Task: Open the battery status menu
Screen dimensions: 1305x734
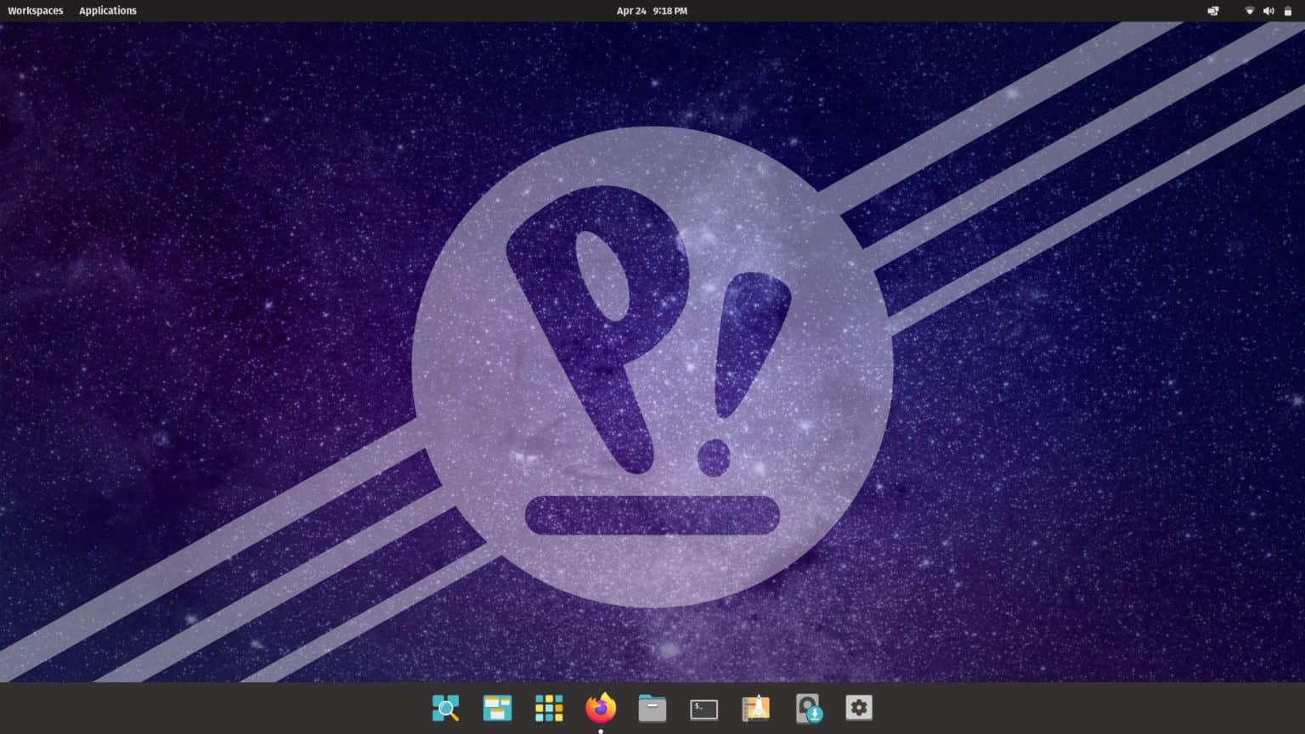Action: click(1287, 10)
